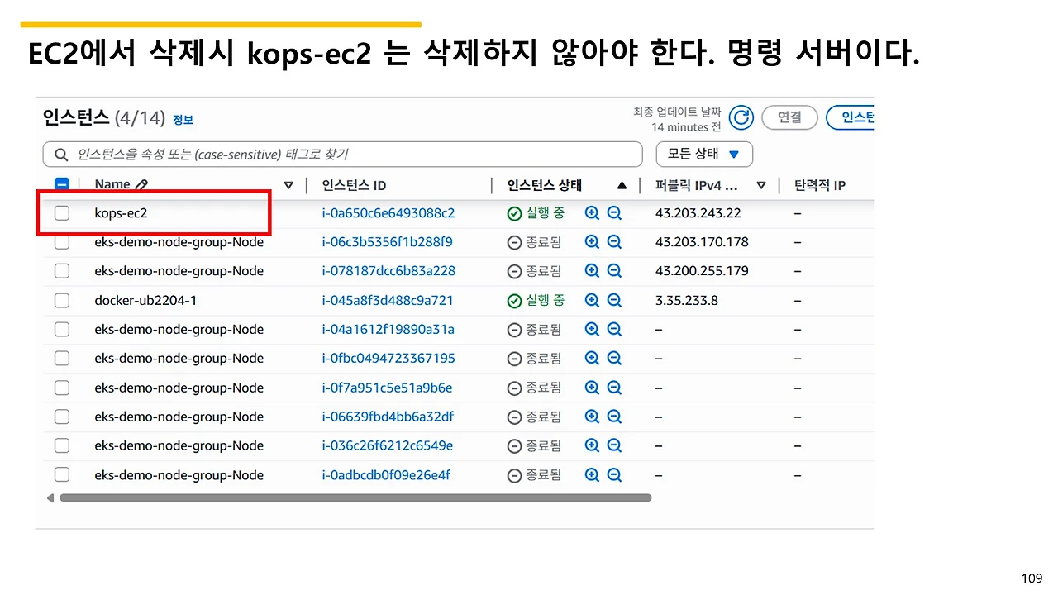Zoom in icon on row i-04a1612f19890a31a

click(592, 329)
